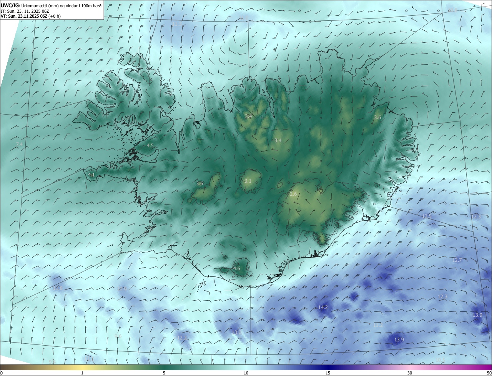Click the color scale tick labeled 5
The width and height of the screenshot is (492, 376).
[164, 373]
